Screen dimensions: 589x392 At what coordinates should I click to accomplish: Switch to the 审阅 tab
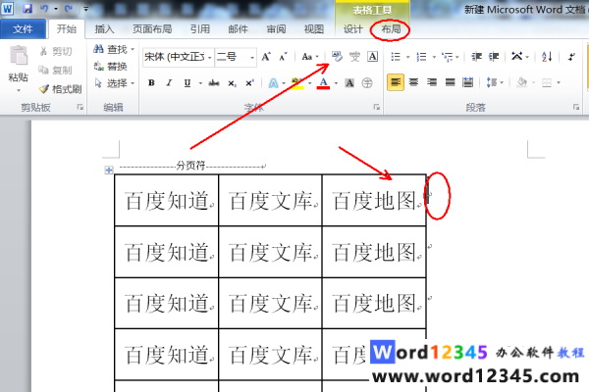(x=276, y=28)
